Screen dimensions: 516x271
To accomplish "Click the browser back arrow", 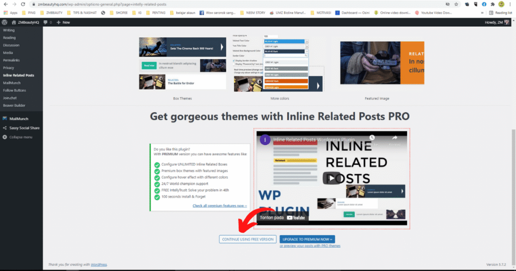I will tap(6, 4).
